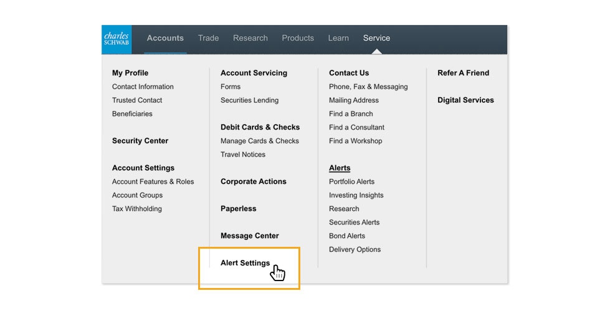This screenshot has height=321, width=600.
Task: Open the Accounts tab
Action: [x=165, y=38]
